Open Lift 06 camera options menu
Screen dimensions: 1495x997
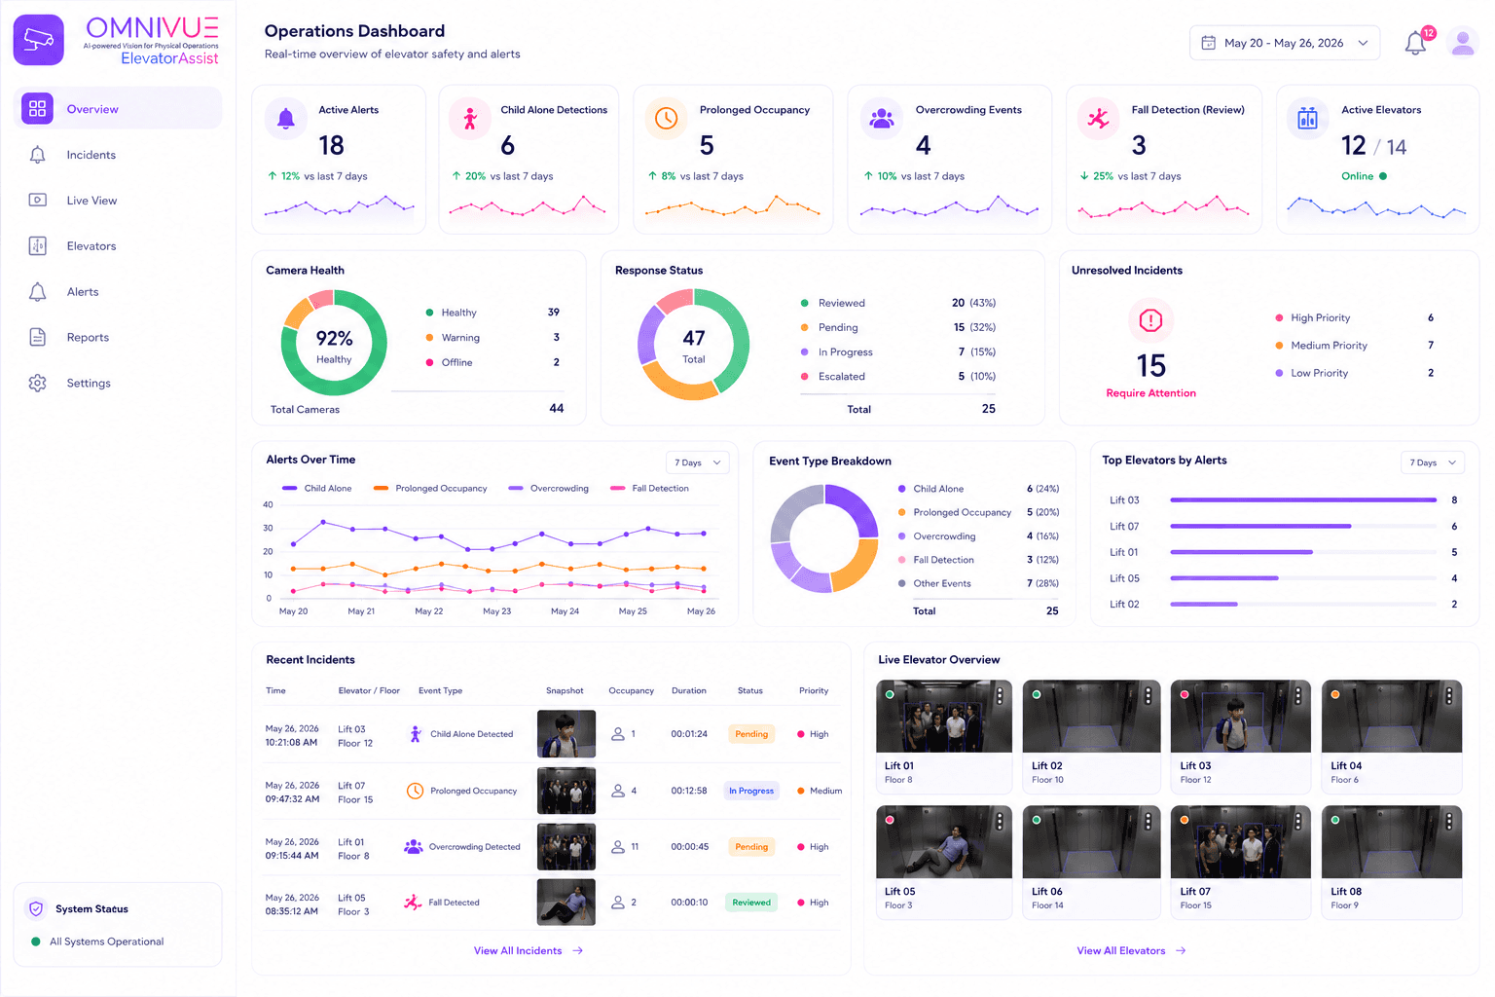(1149, 821)
